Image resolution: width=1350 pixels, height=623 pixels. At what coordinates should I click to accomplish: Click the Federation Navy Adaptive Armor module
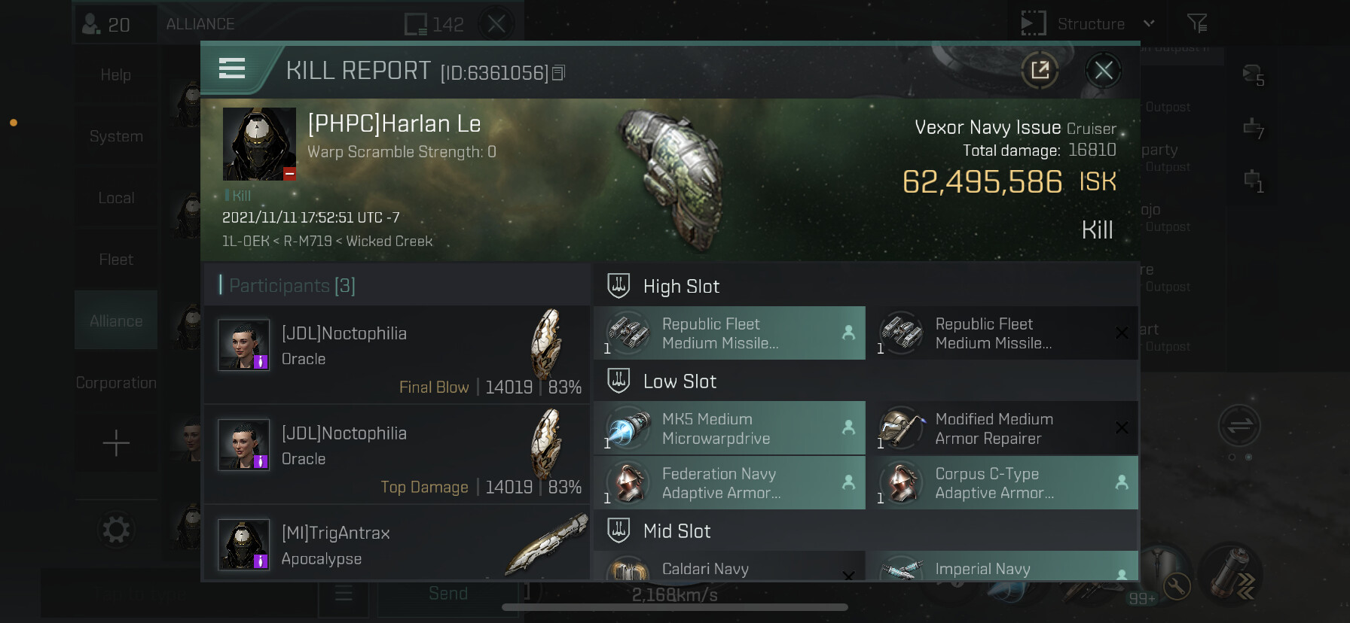pos(729,483)
